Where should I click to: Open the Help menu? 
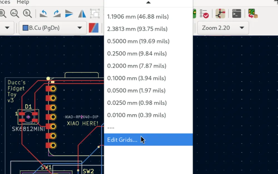tap(23, 2)
